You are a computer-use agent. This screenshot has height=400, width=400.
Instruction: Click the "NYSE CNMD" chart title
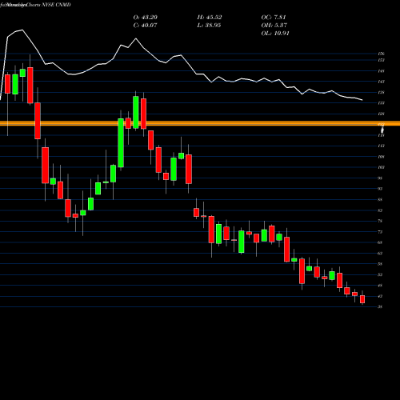[x=57, y=5]
